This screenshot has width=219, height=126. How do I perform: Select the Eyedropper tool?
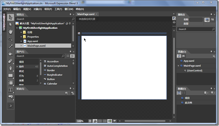pyautogui.click(x=11, y=46)
